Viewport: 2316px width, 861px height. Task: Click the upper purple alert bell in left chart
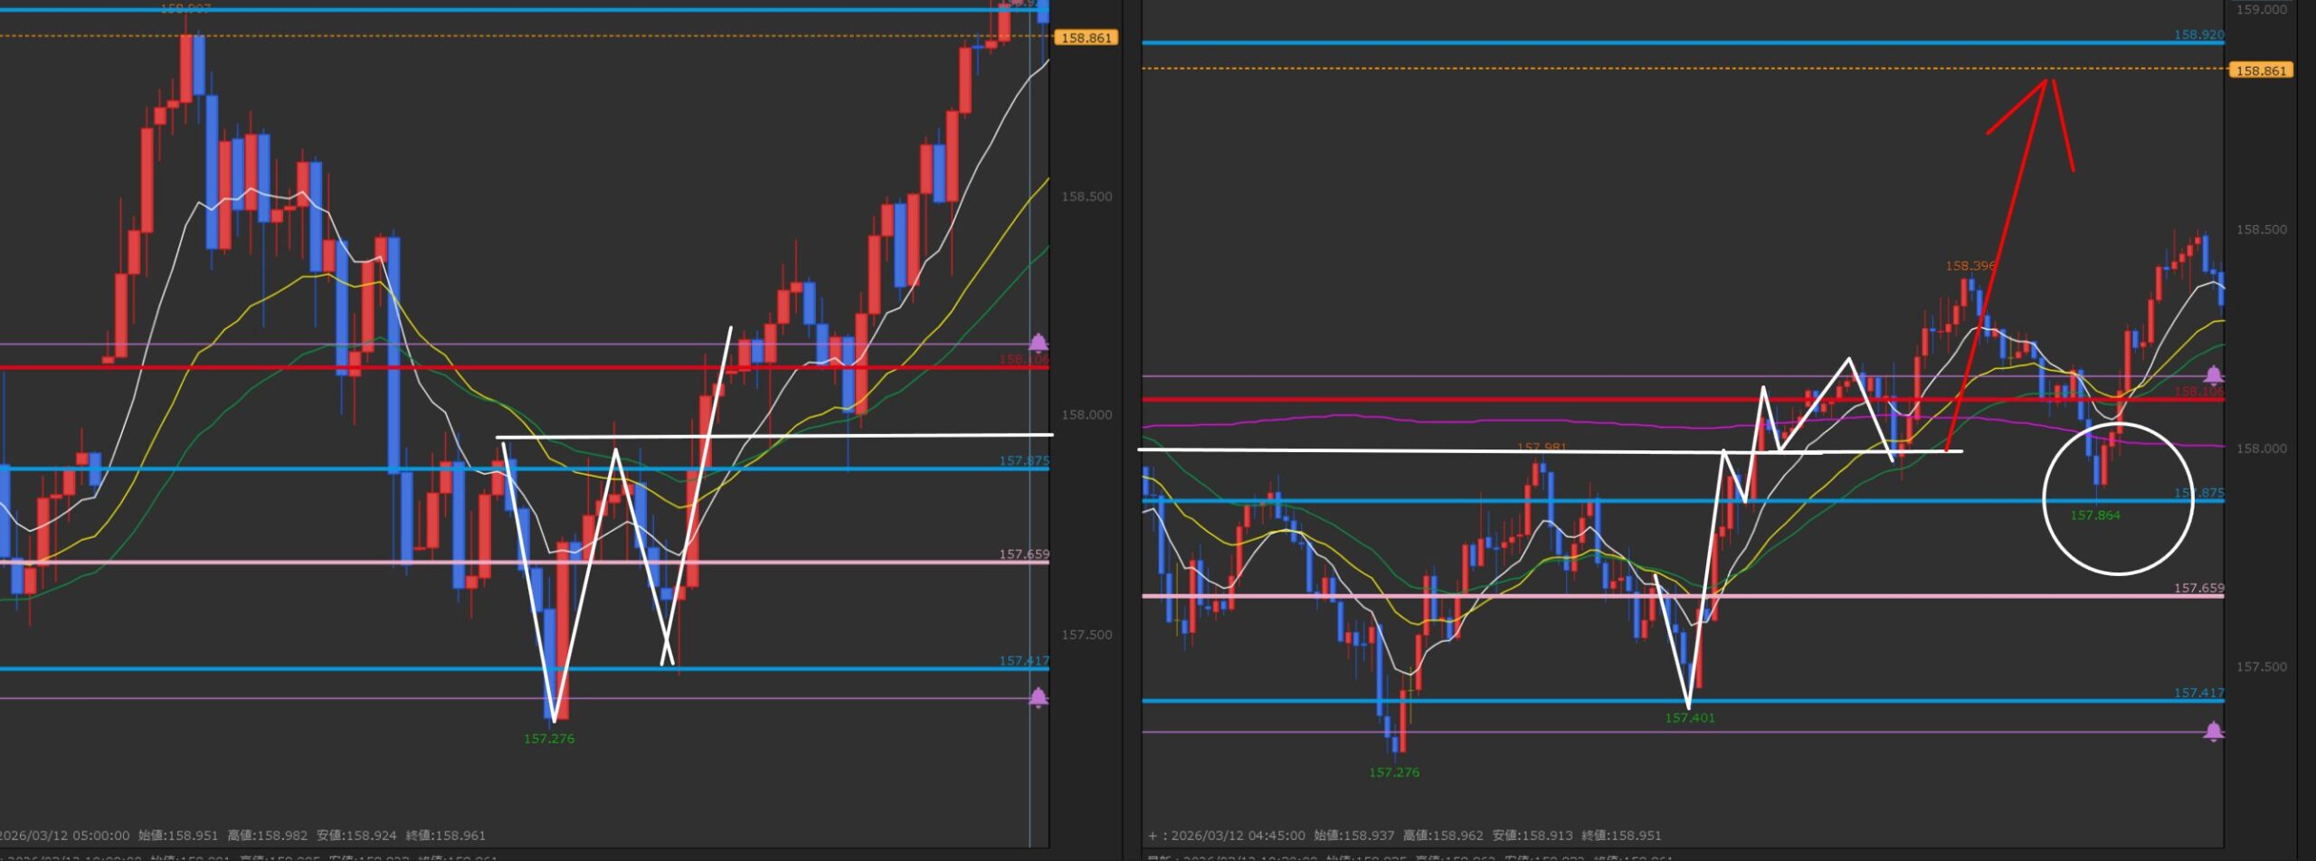1039,343
